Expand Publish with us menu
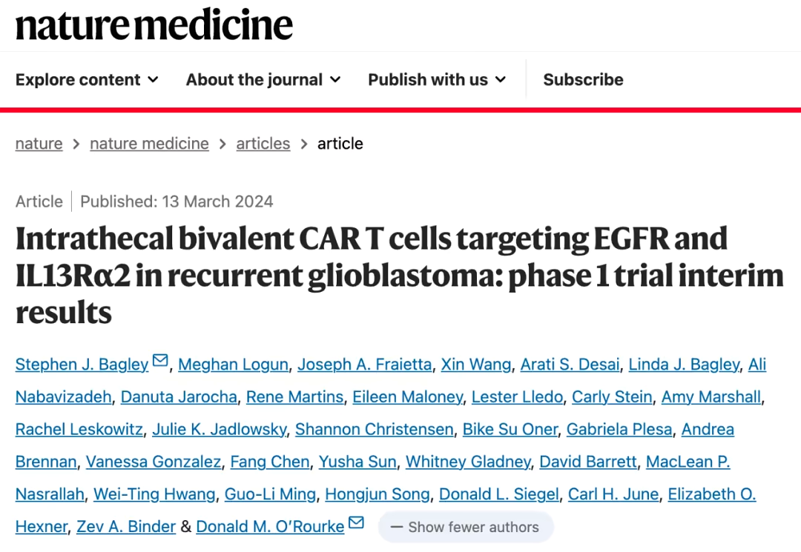The height and width of the screenshot is (552, 801). point(437,79)
